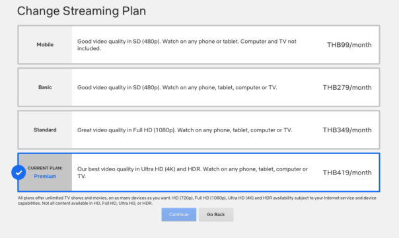The height and width of the screenshot is (238, 399).
Task: Select the Basic plan option
Action: [x=199, y=87]
